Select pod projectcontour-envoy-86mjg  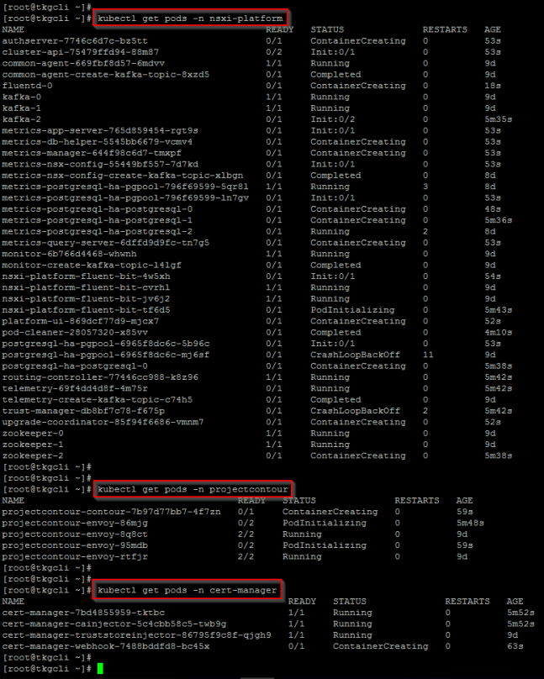click(x=75, y=523)
